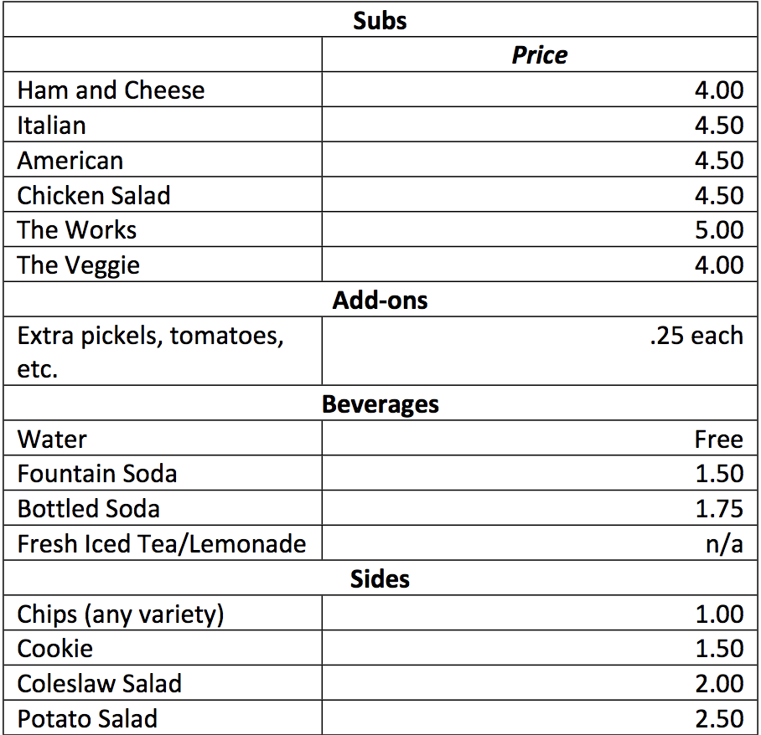The width and height of the screenshot is (761, 735).
Task: Select the Bottled Soda price 1.75
Action: coord(718,509)
